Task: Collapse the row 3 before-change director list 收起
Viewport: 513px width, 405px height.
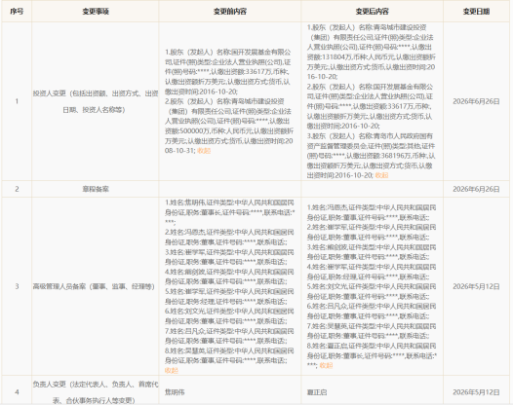Action: pos(172,370)
